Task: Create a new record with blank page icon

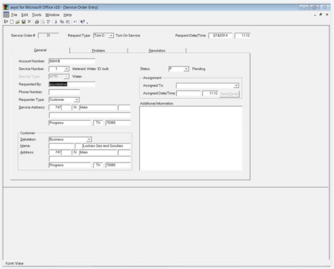Action: (12, 21)
